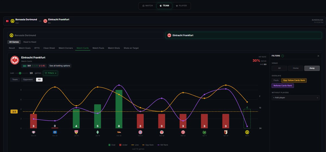Click the Wolfsburg logo under Apr 11
Viewport: 326px width, 152px height.
pos(204,132)
